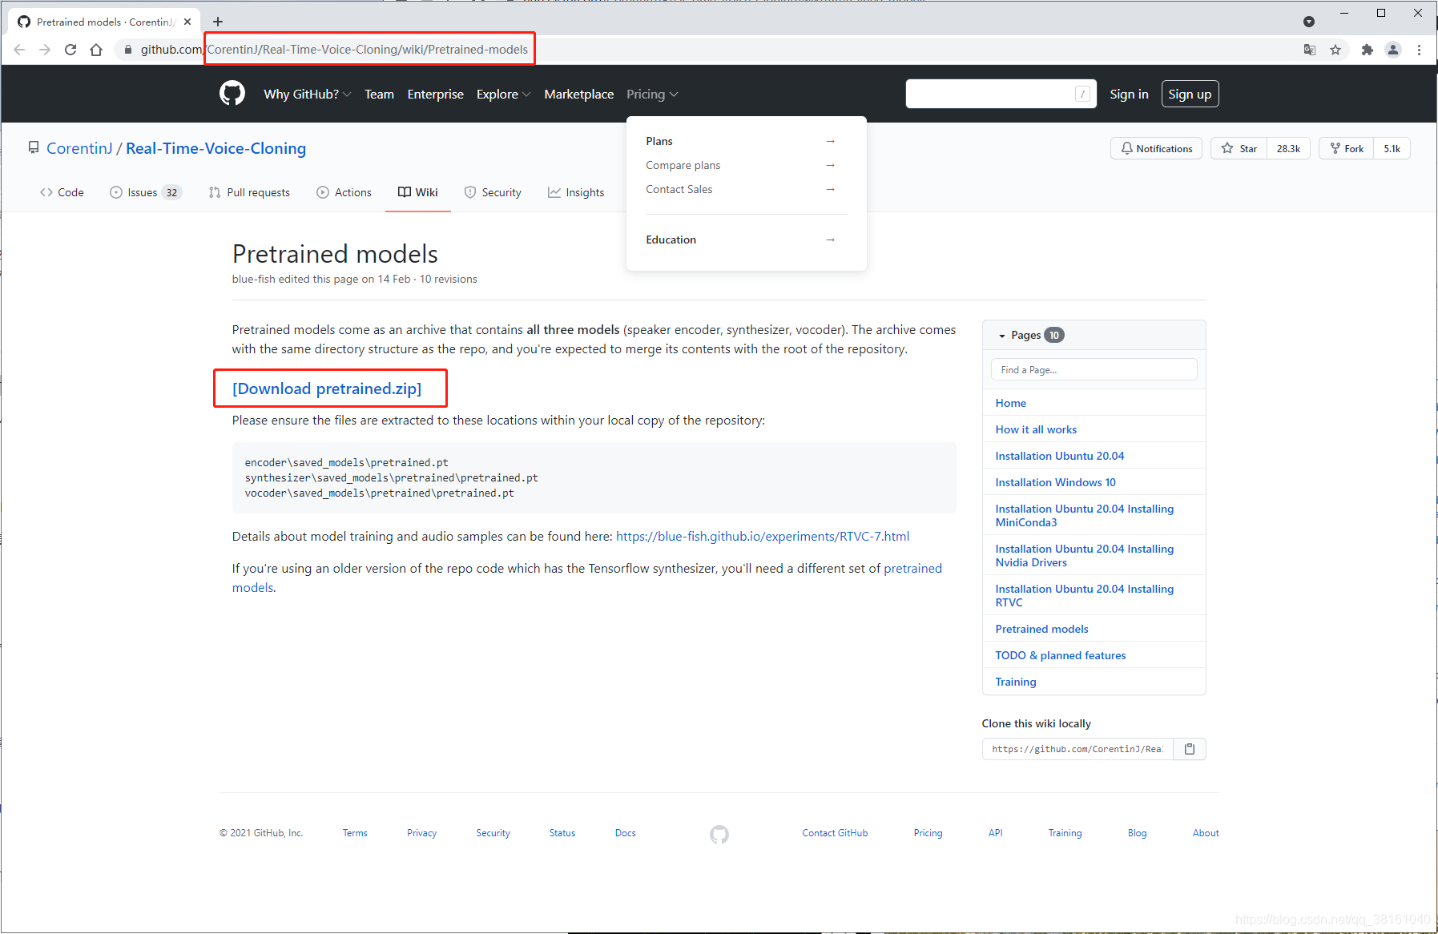Click the footer Contact GitHub link
Image resolution: width=1438 pixels, height=934 pixels.
pos(835,833)
